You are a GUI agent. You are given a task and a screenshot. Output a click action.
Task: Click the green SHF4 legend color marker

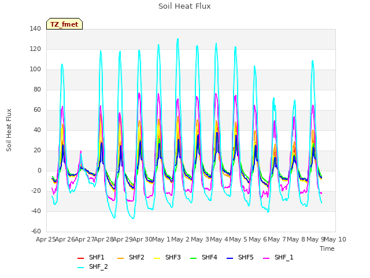pyautogui.click(x=193, y=258)
